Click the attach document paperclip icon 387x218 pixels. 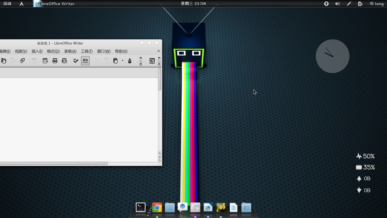(22, 61)
